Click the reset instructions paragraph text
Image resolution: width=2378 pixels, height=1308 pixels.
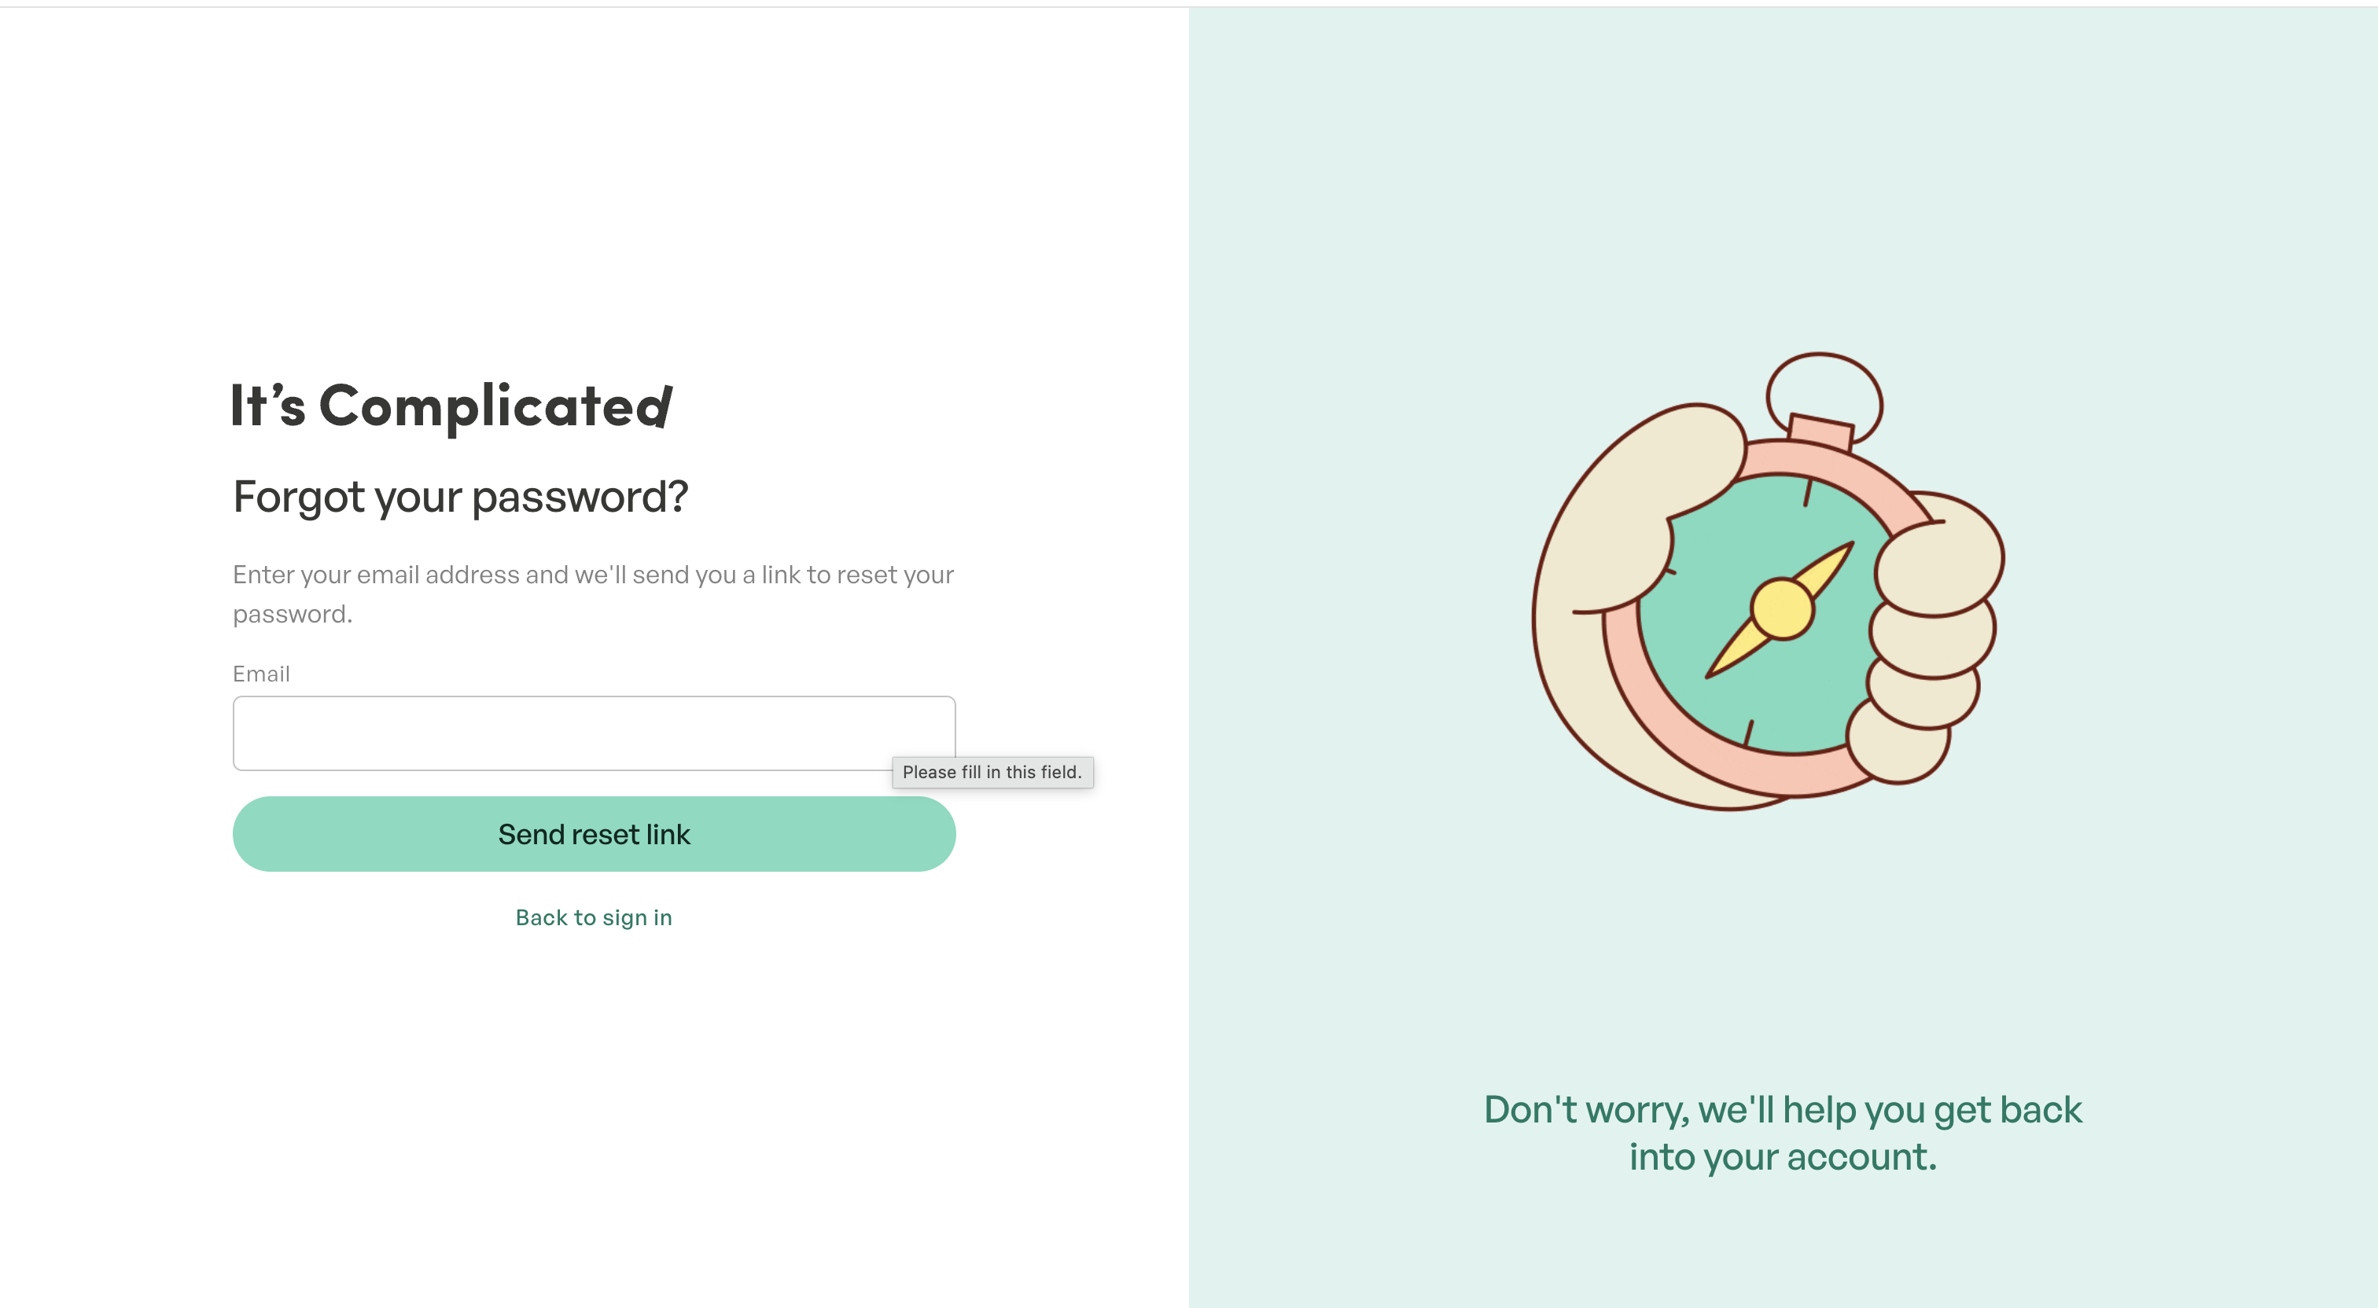coord(594,593)
